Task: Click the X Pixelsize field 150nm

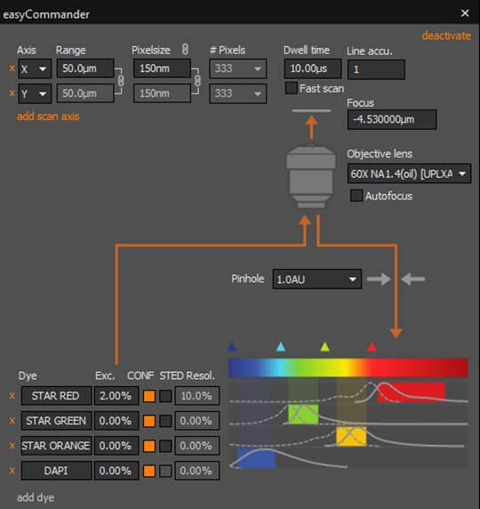Action: (x=162, y=69)
